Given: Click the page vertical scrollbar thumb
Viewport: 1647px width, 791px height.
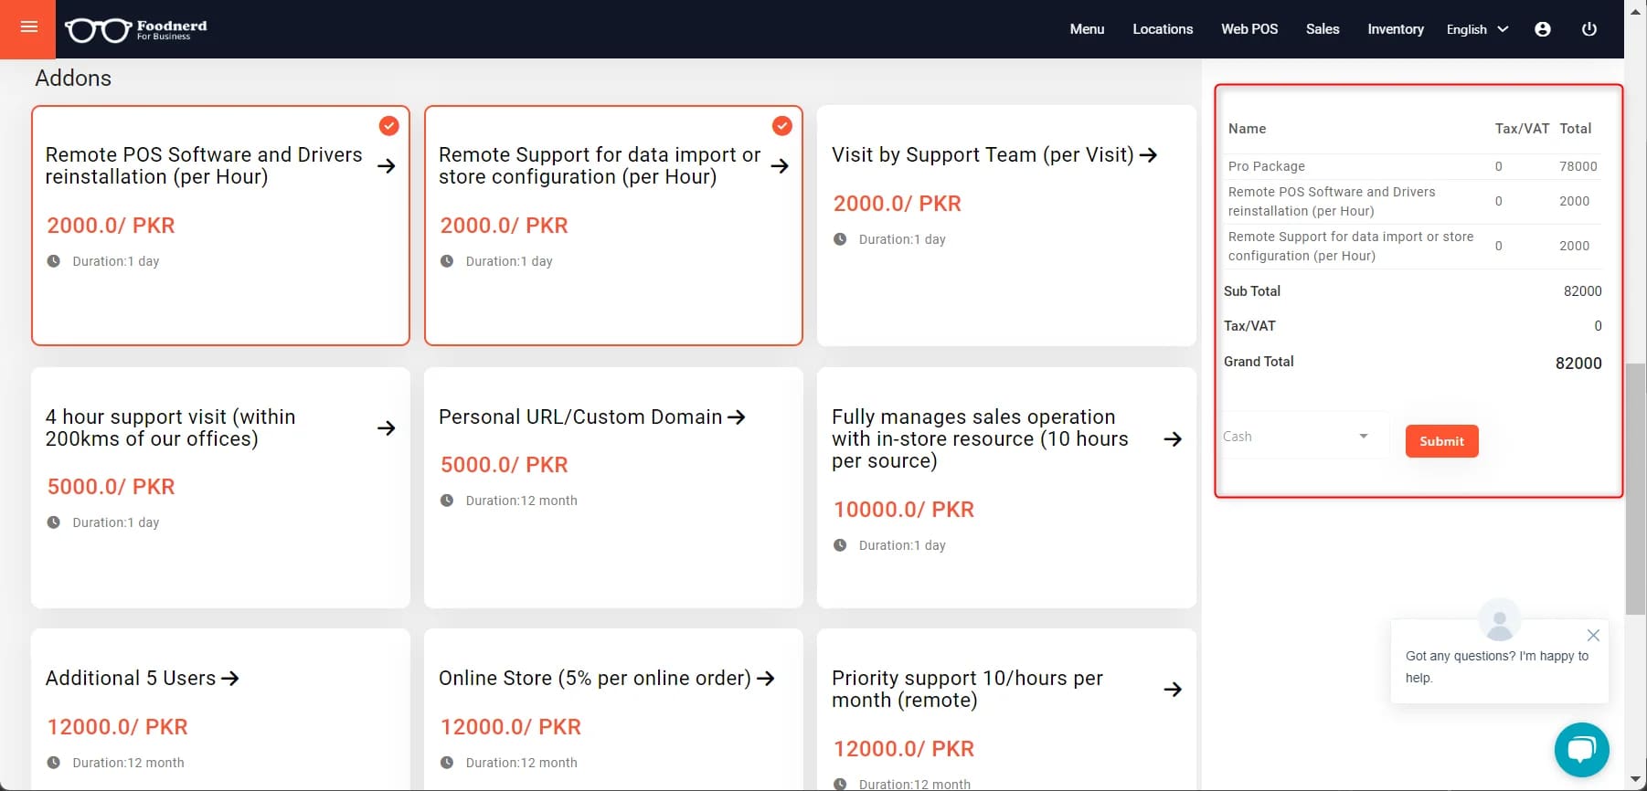Looking at the screenshot, I should click(x=1635, y=489).
